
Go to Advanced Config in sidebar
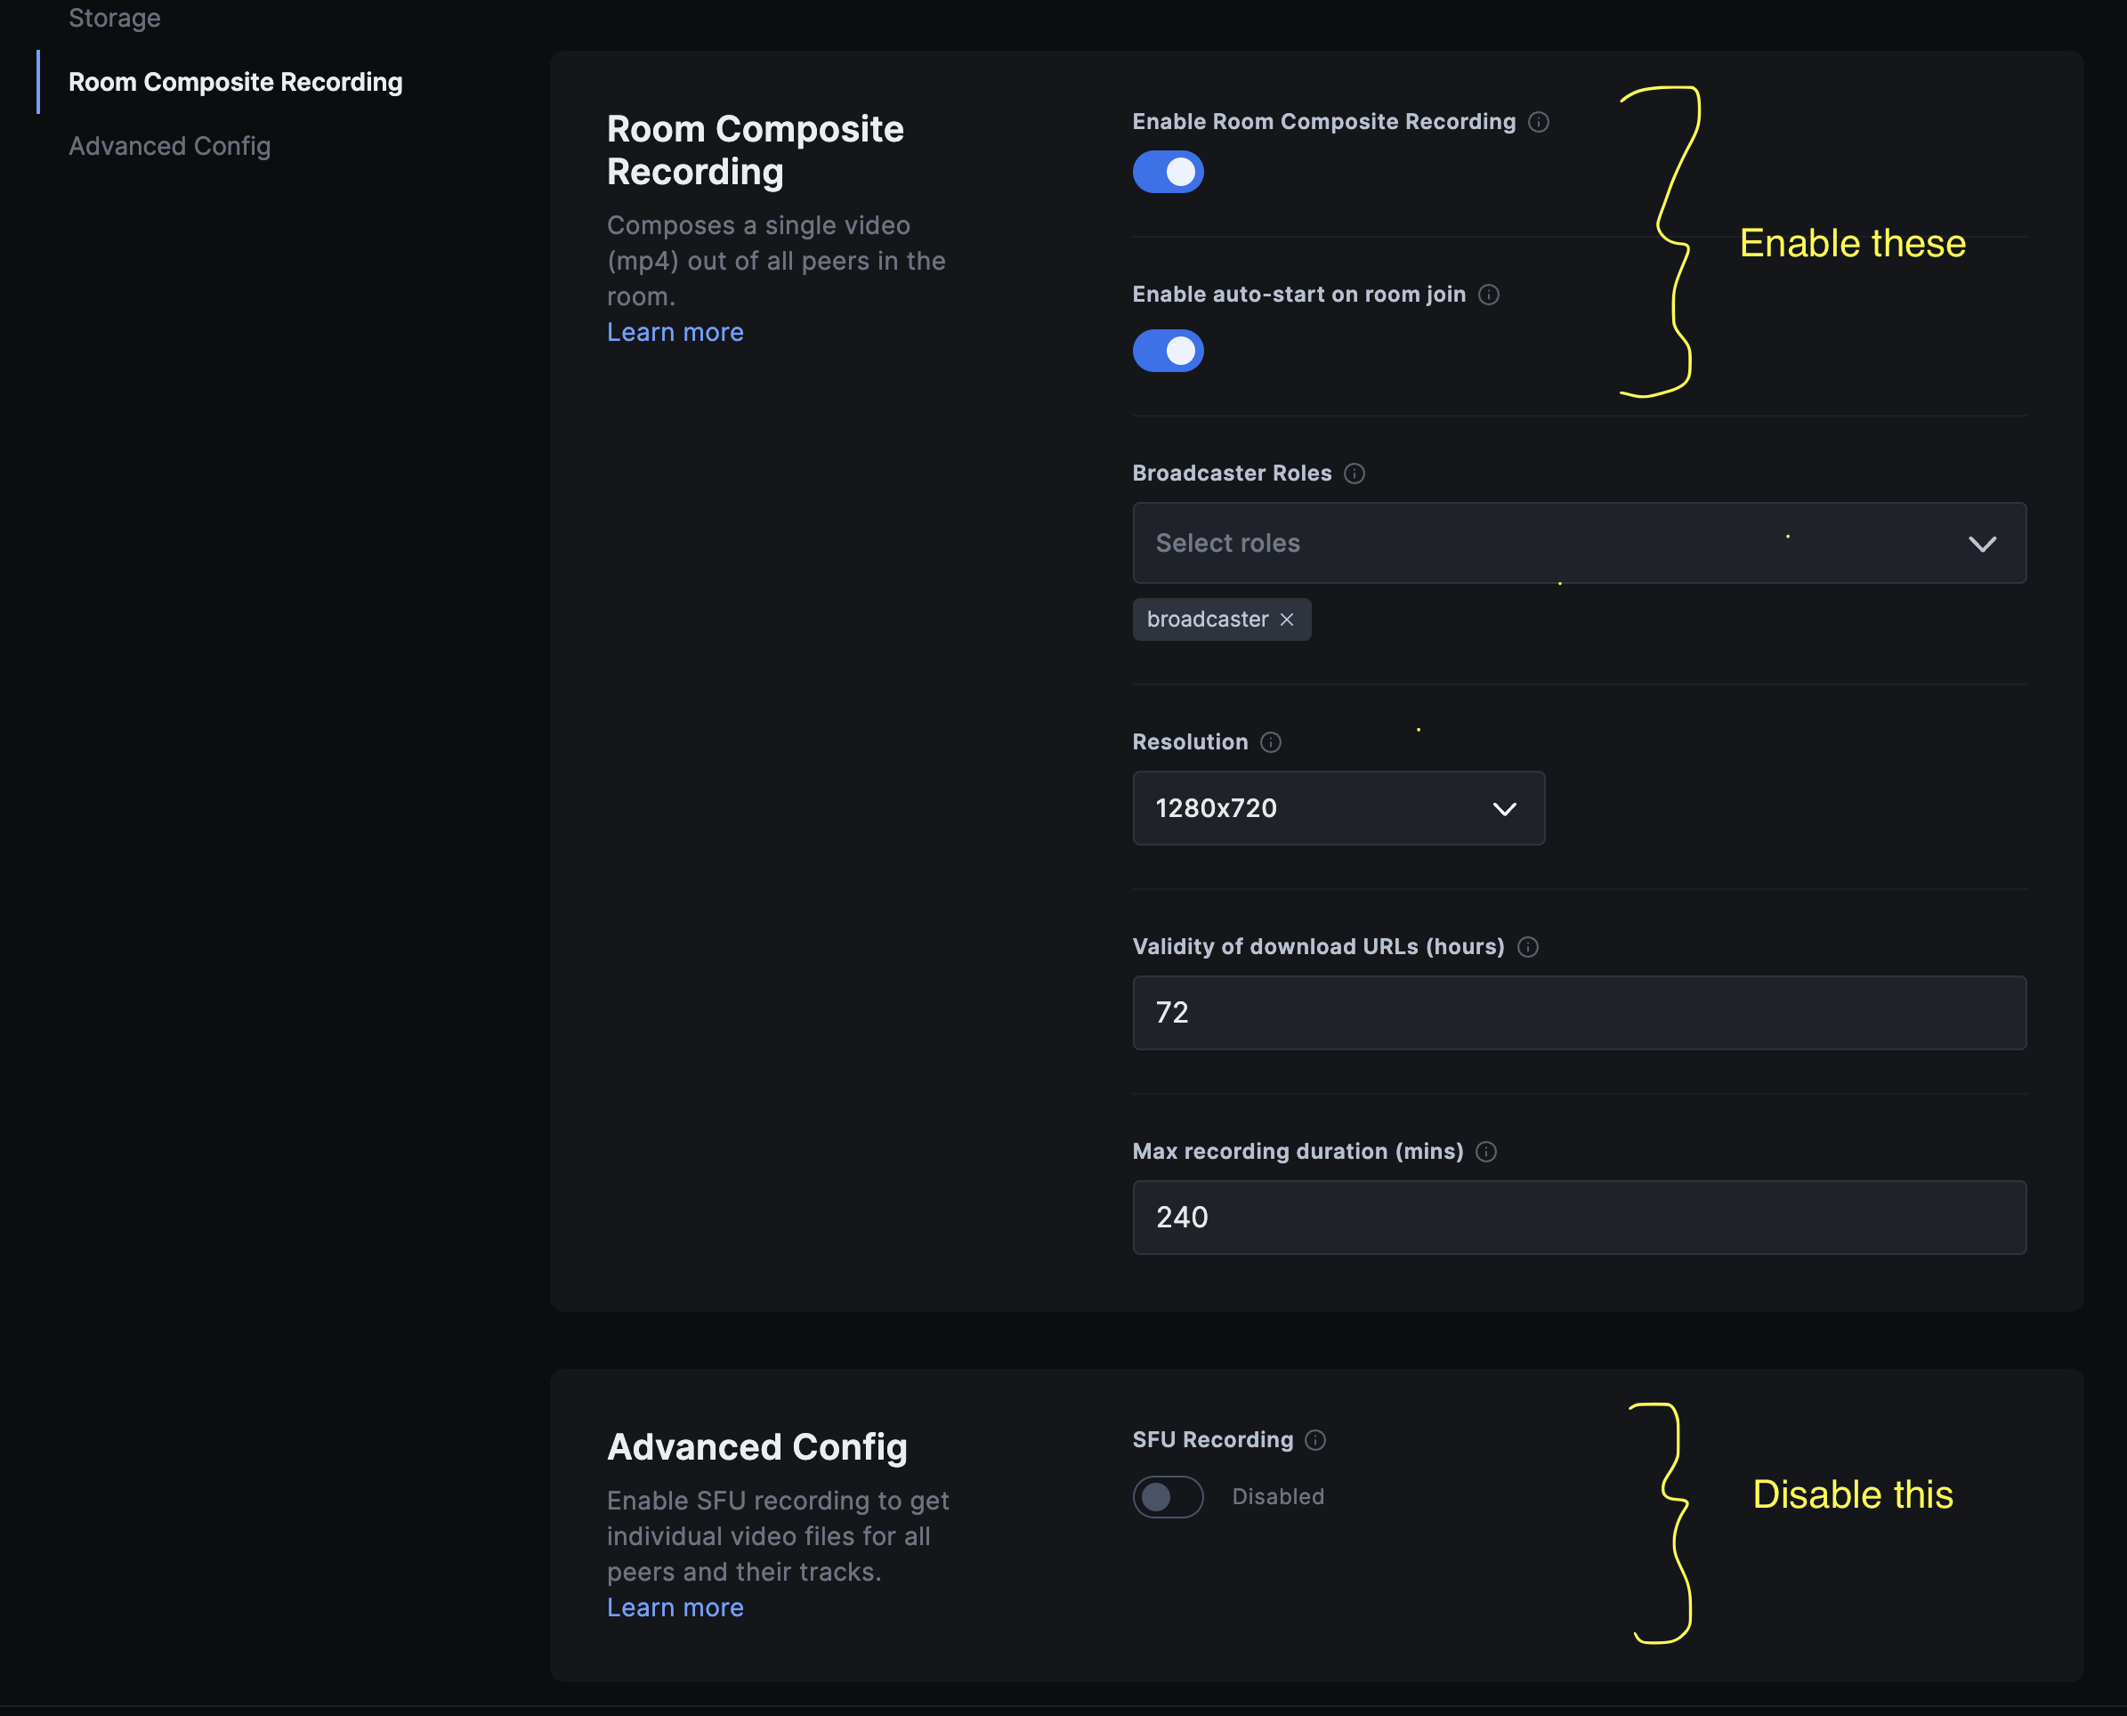[169, 146]
